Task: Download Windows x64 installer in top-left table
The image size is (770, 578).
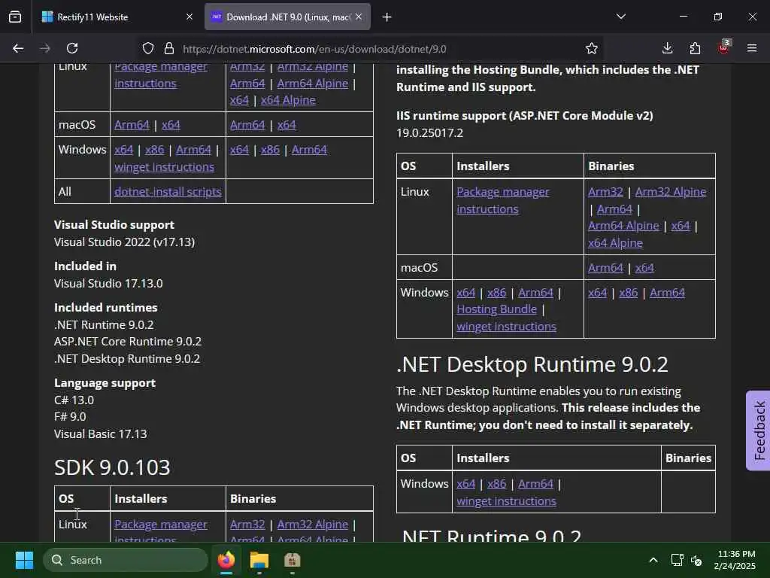Action: [124, 150]
